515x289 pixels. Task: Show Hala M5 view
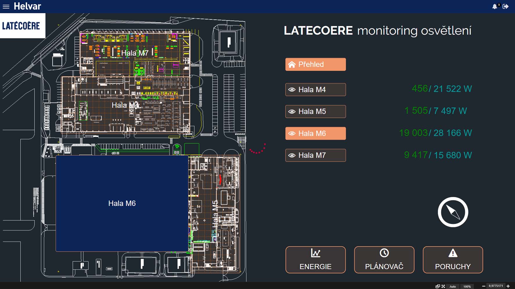315,111
